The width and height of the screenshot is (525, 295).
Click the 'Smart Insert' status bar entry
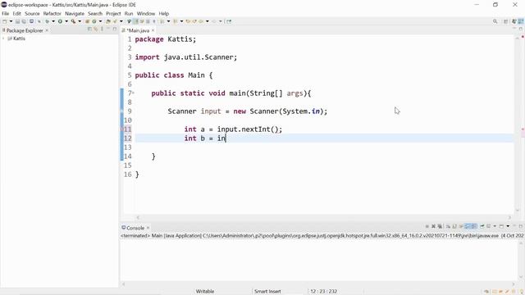point(267,292)
